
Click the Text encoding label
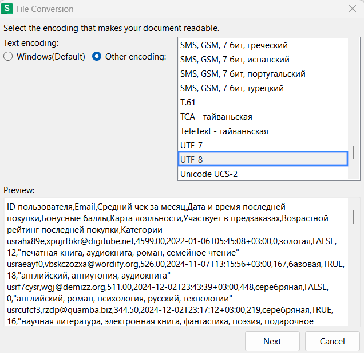point(31,43)
